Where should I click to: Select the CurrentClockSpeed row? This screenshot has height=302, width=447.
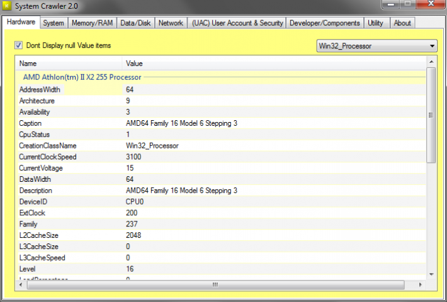point(222,157)
